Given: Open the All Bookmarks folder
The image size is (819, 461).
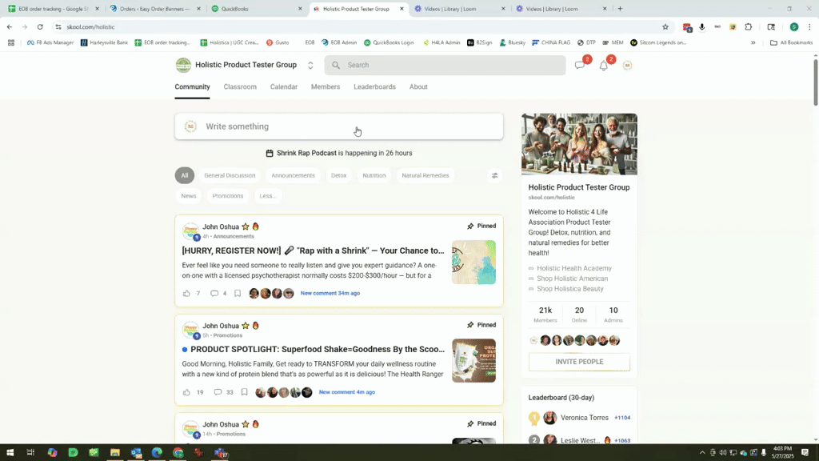Looking at the screenshot, I should click(791, 43).
